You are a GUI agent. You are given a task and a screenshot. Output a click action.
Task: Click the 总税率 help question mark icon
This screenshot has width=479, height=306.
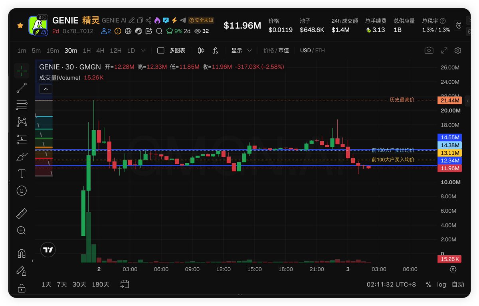pos(443,21)
